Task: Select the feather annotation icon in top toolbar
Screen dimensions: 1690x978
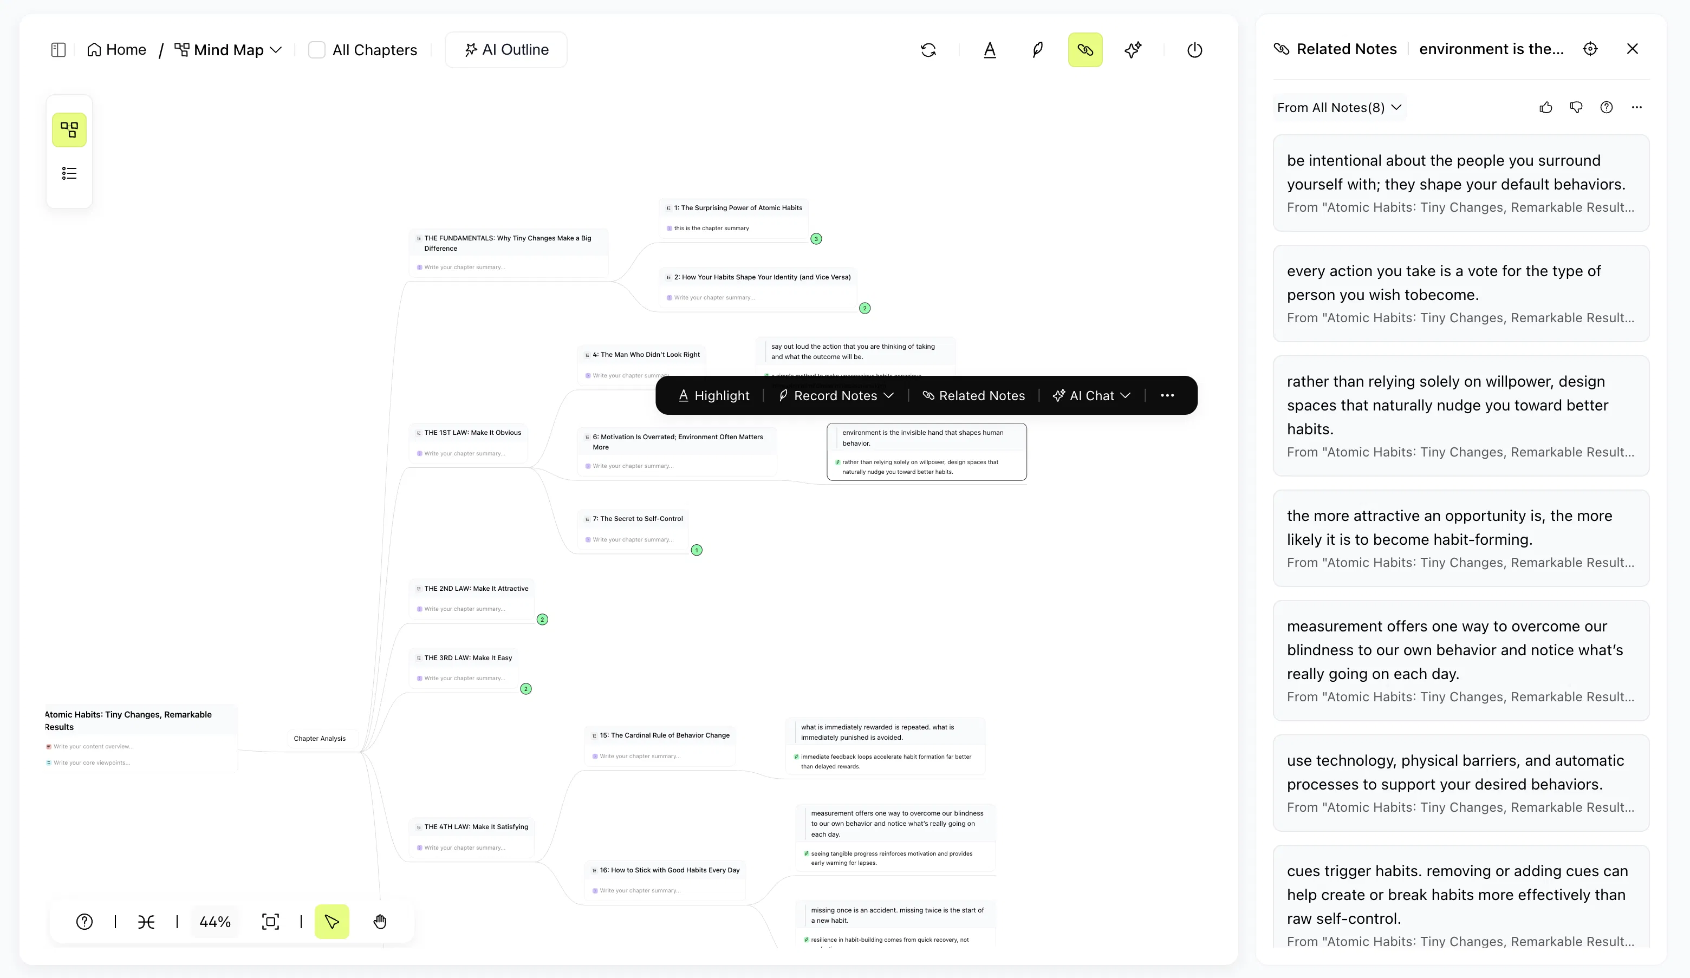Action: pos(1037,50)
